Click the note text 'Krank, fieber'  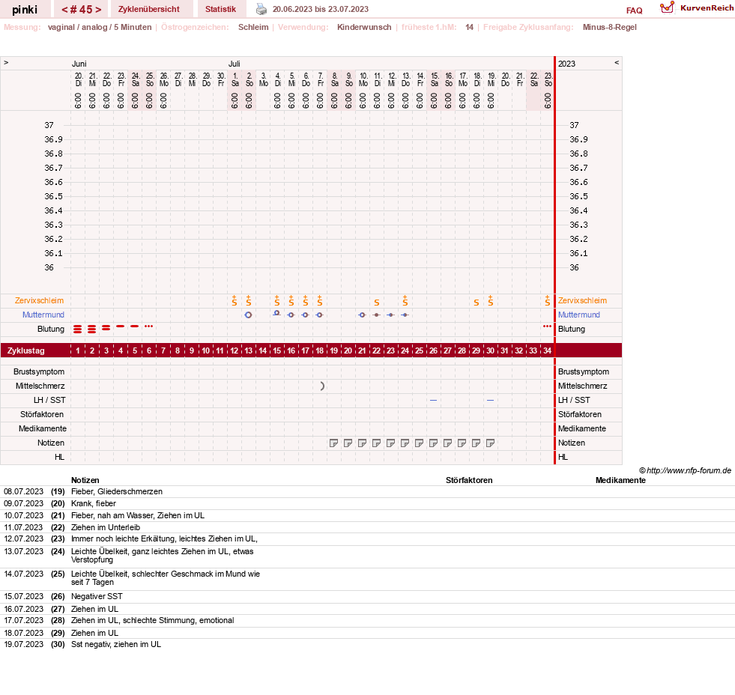pos(94,503)
